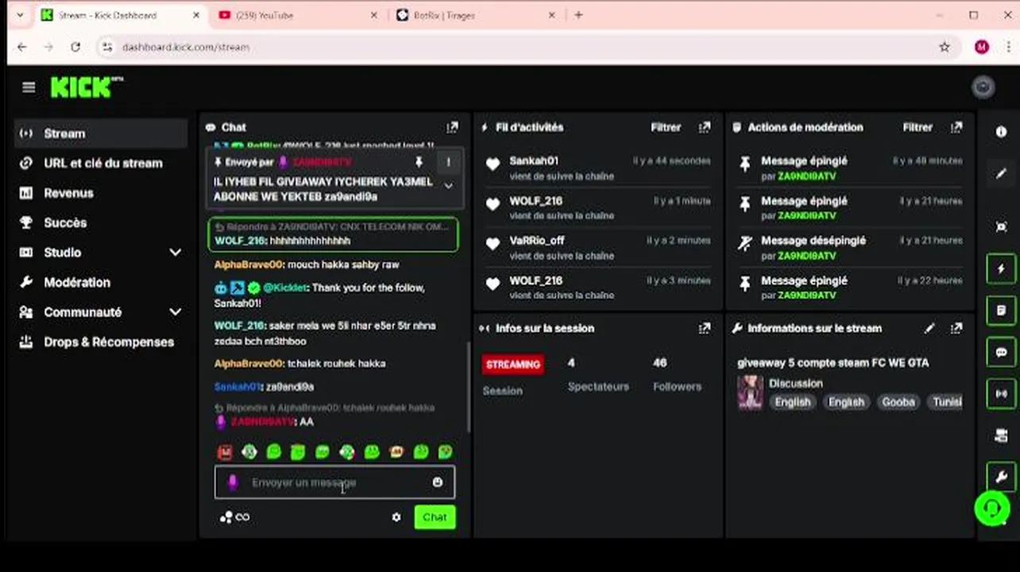This screenshot has height=572, width=1020.
Task: Open the pinned message three-dot options
Action: (x=448, y=162)
